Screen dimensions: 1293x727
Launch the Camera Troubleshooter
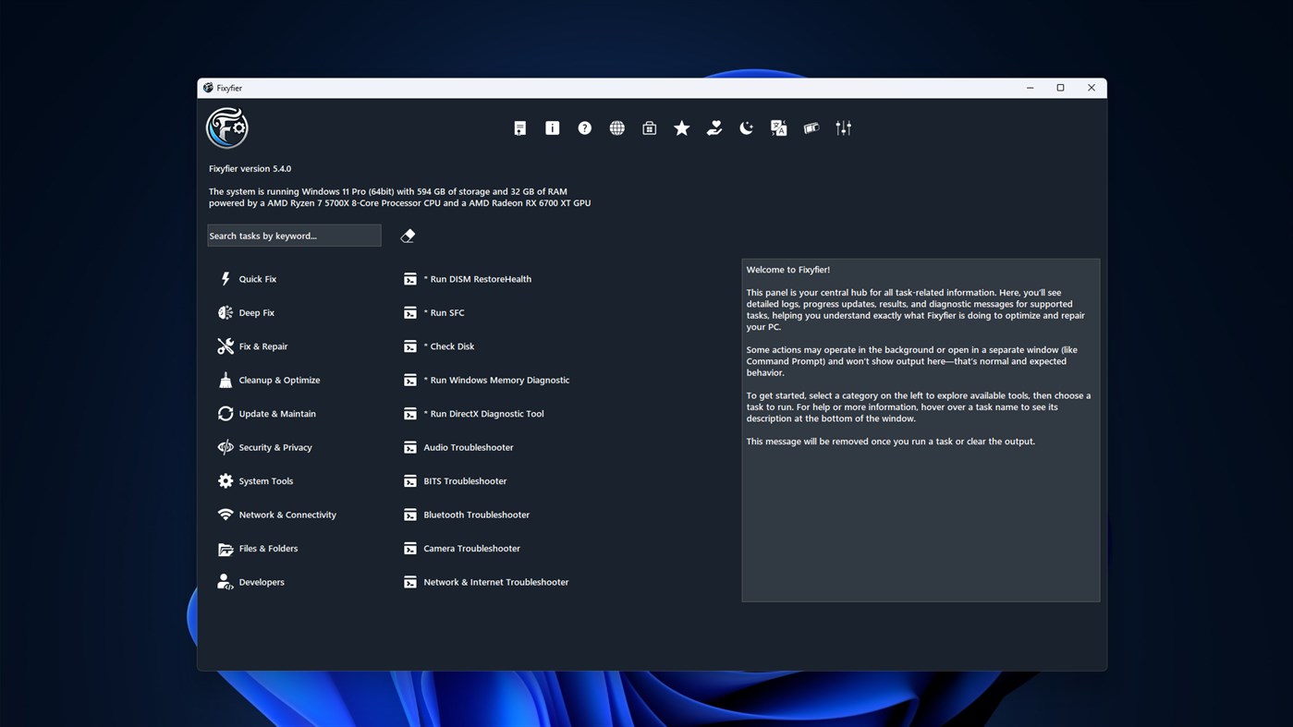click(x=462, y=549)
